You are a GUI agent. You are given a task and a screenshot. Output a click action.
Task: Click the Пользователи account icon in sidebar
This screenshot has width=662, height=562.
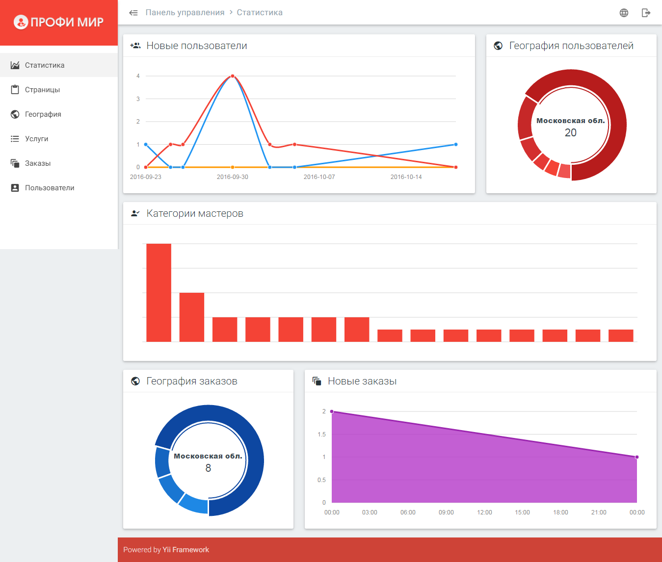click(x=15, y=188)
